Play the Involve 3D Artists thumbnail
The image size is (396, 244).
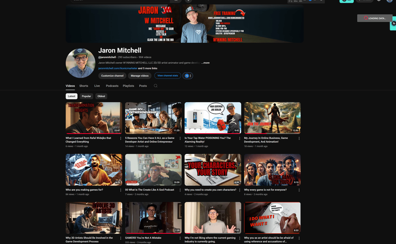[94, 218]
